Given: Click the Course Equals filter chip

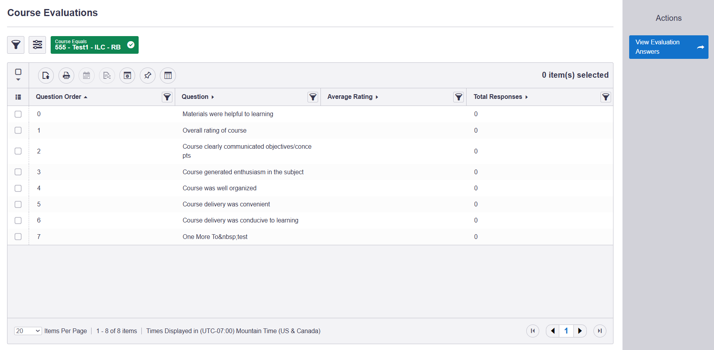Looking at the screenshot, I should coord(94,45).
